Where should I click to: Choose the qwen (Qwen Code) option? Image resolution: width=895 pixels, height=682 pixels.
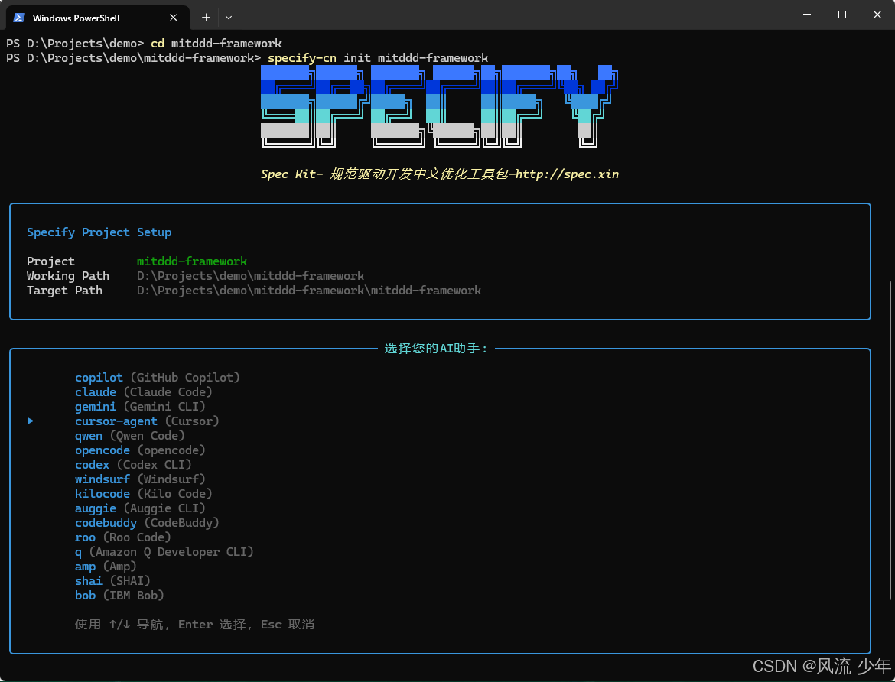pyautogui.click(x=129, y=436)
